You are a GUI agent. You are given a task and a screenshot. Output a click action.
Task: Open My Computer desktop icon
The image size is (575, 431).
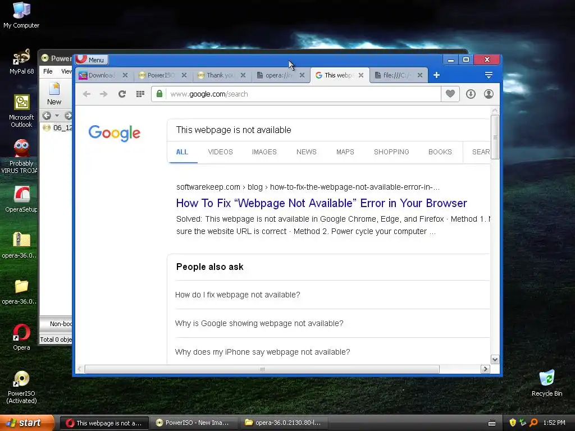click(x=21, y=15)
